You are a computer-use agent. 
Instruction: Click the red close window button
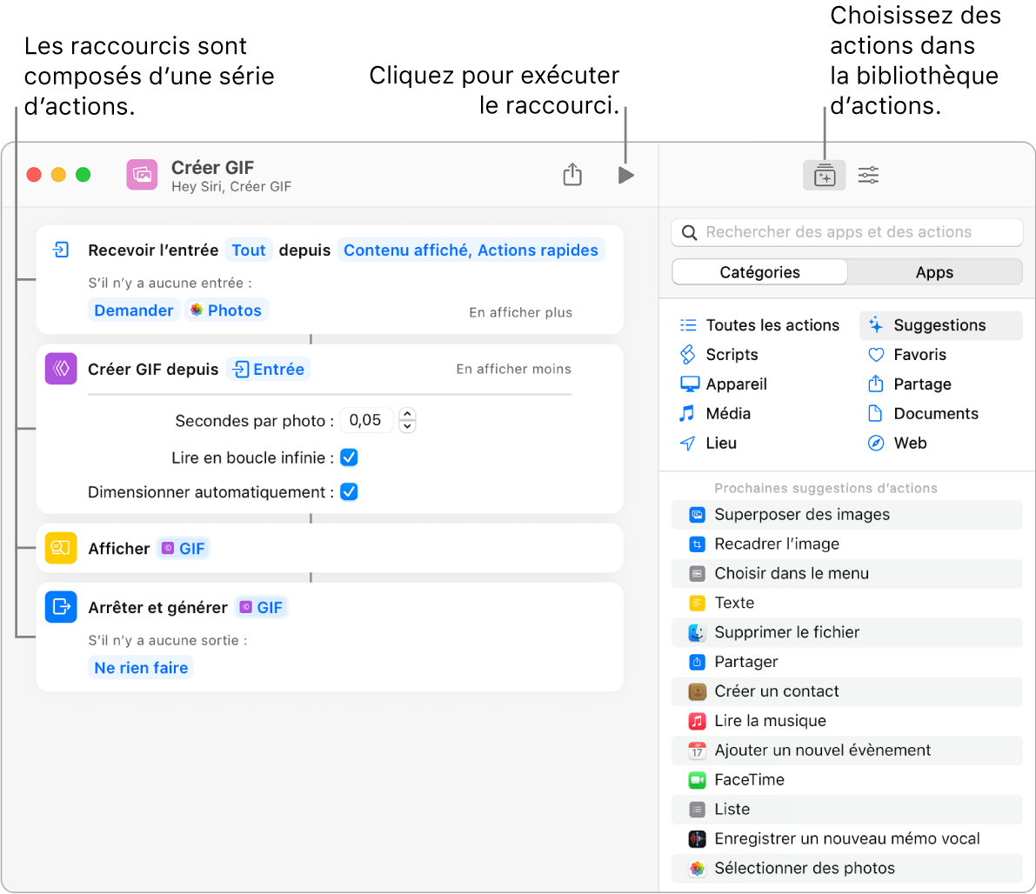34,175
